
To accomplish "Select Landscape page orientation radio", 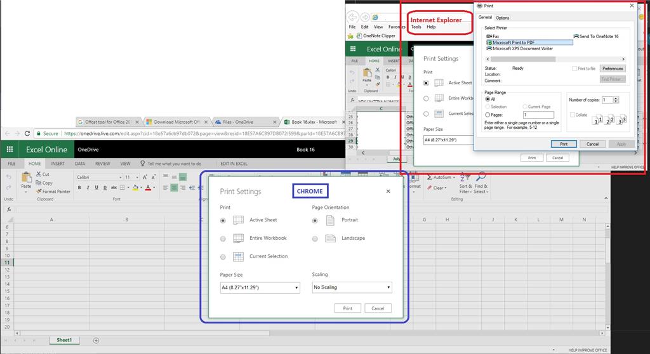I will tap(315, 239).
